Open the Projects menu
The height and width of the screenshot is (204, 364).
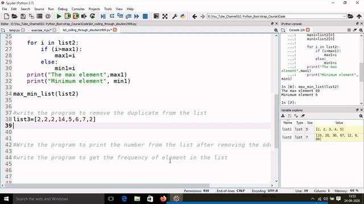pos(94,9)
